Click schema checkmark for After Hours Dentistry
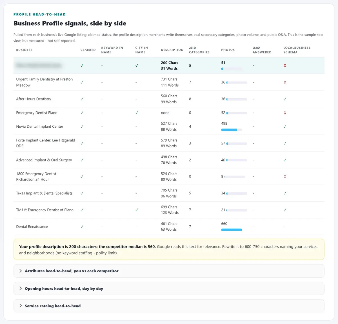Viewport: 338px width, 324px height. click(285, 99)
